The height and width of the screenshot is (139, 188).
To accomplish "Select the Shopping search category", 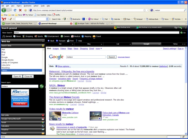I will [x=28, y=36].
